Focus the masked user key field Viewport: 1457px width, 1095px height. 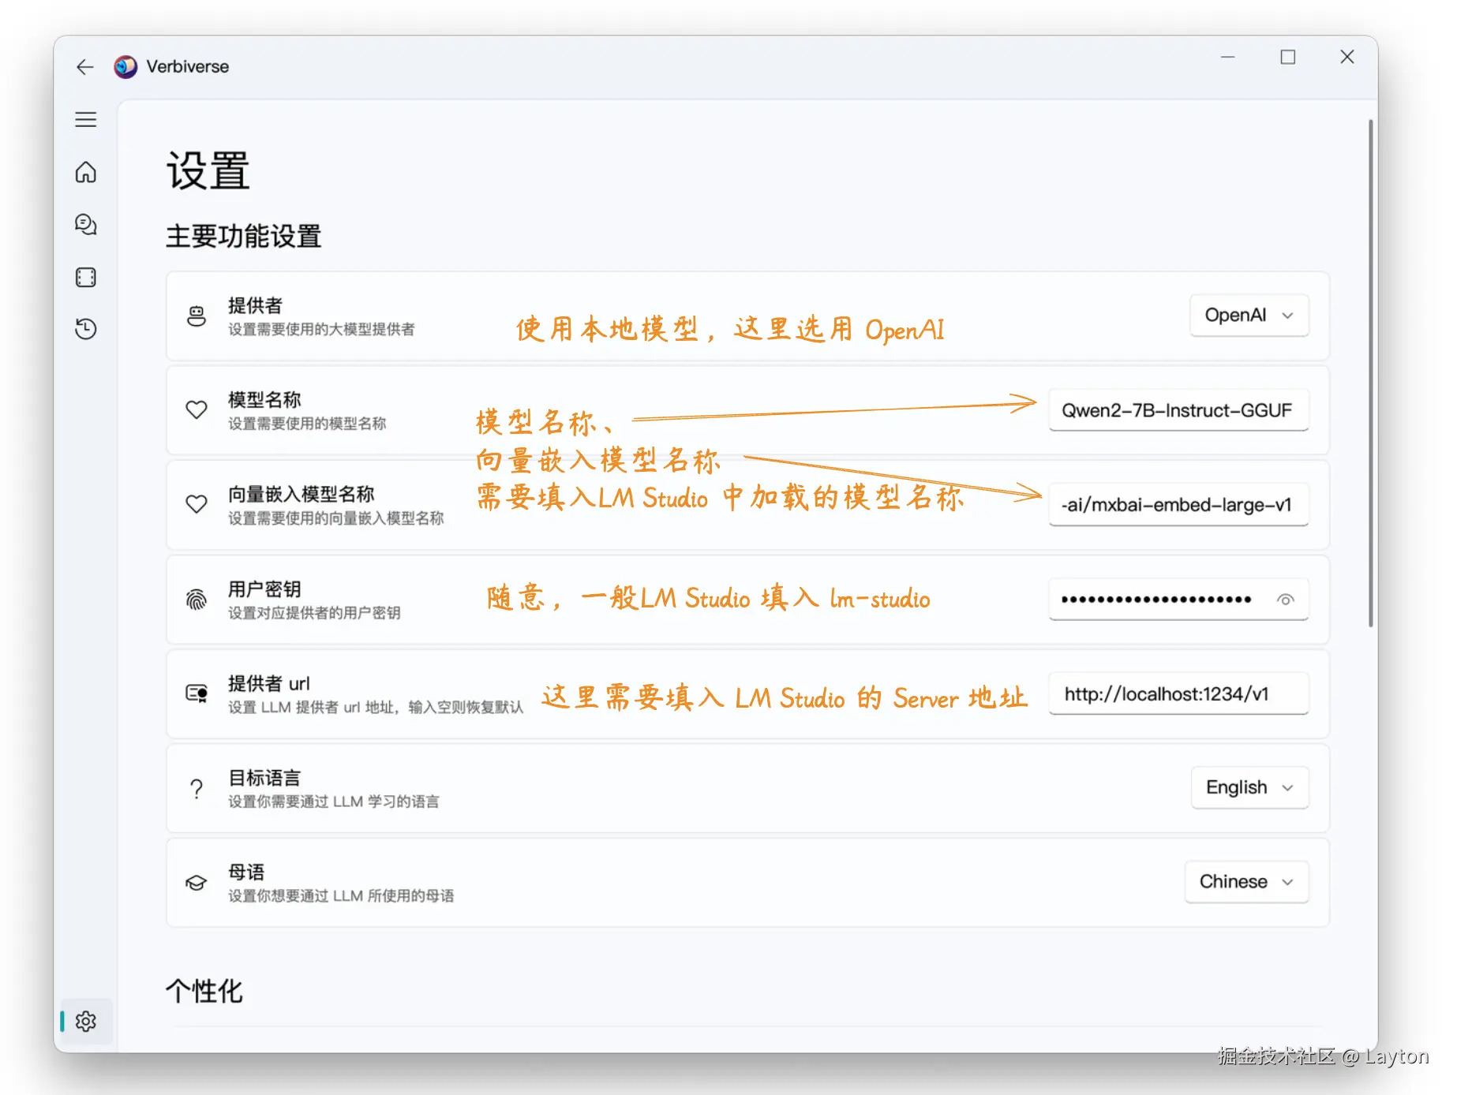[1178, 600]
